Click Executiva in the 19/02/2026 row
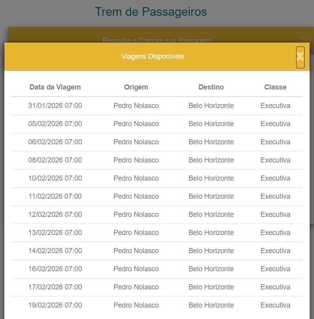 (275, 305)
